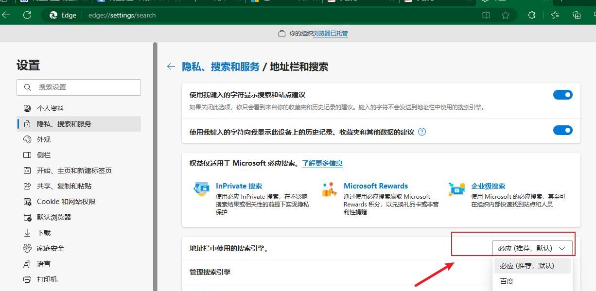Enter split screen via the toolbar icon
The height and width of the screenshot is (291, 596).
pos(486,15)
